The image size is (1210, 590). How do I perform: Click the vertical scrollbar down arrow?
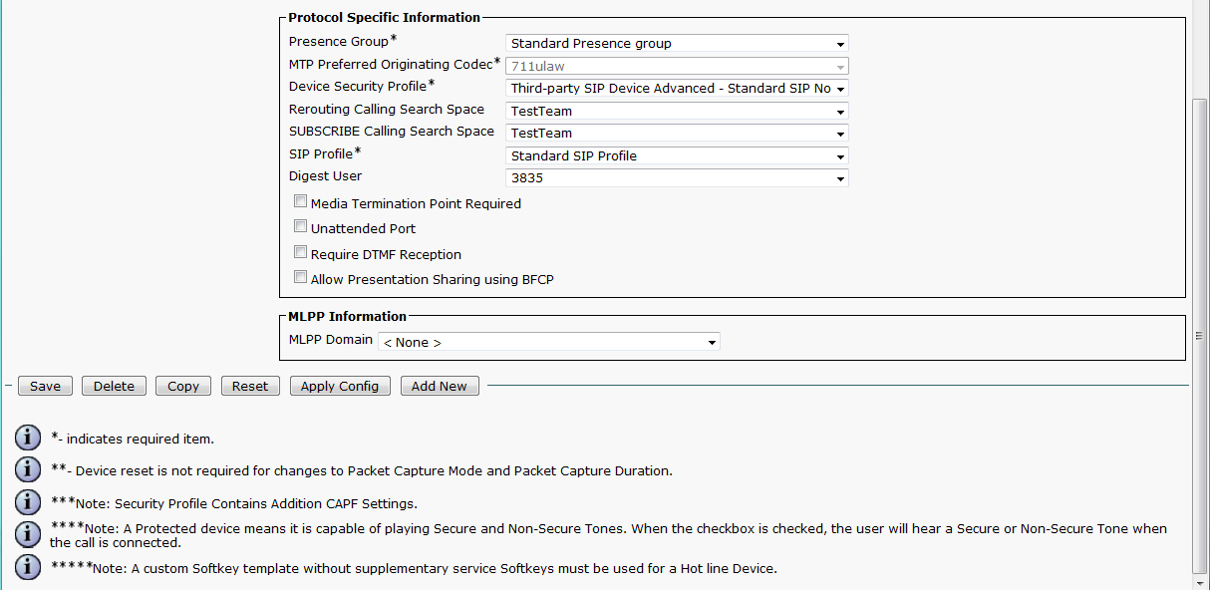(1200, 581)
